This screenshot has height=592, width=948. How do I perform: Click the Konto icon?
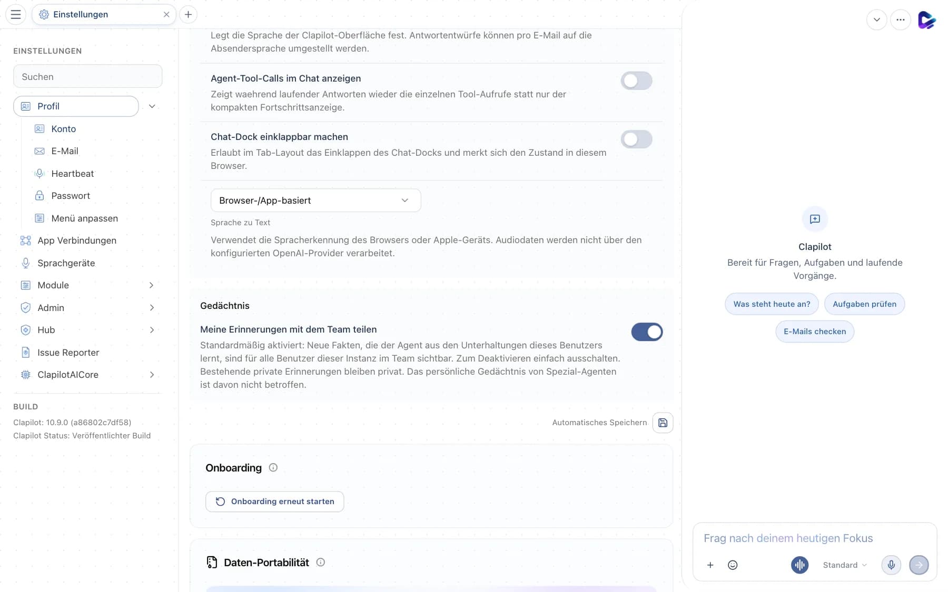pyautogui.click(x=39, y=129)
